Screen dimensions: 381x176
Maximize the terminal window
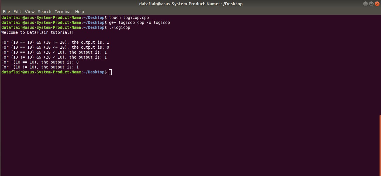(x=371, y=4)
